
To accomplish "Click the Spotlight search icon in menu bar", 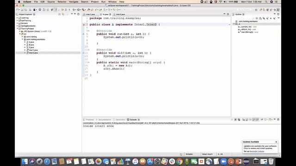I will tap(266, 2).
